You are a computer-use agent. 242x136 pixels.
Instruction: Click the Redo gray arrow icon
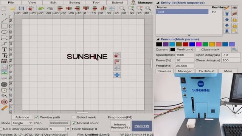pos(50,8)
